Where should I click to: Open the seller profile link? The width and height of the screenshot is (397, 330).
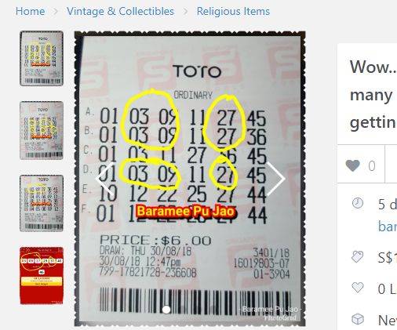click(x=388, y=227)
